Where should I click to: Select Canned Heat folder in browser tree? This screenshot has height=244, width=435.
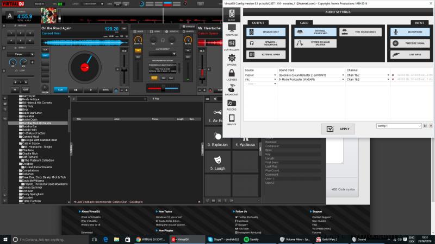[30, 137]
